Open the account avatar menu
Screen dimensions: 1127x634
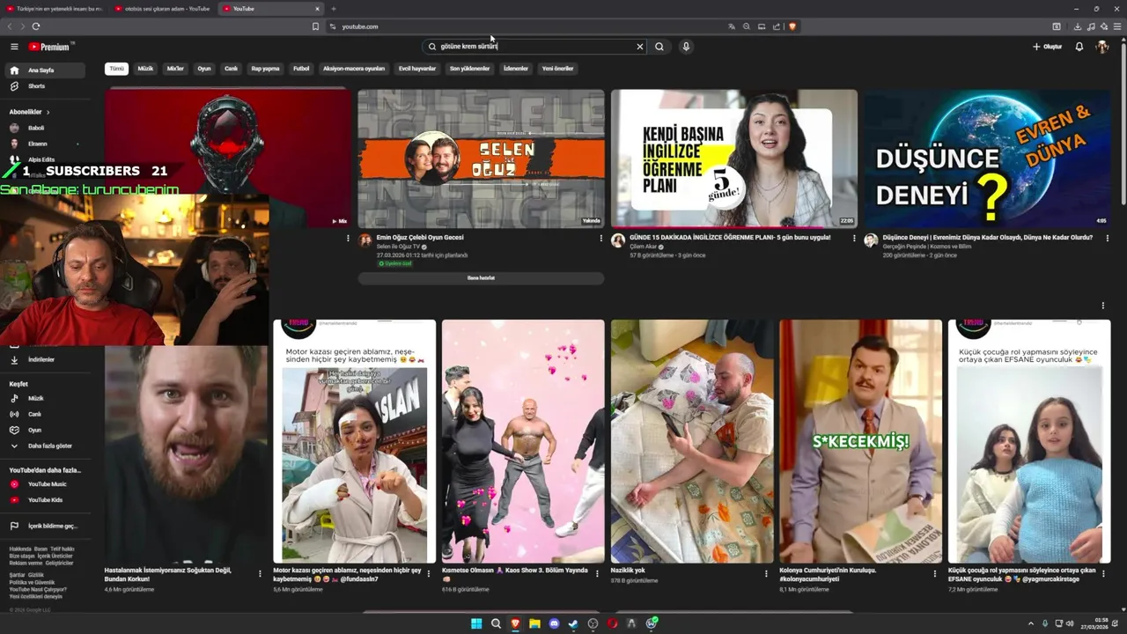(x=1102, y=47)
